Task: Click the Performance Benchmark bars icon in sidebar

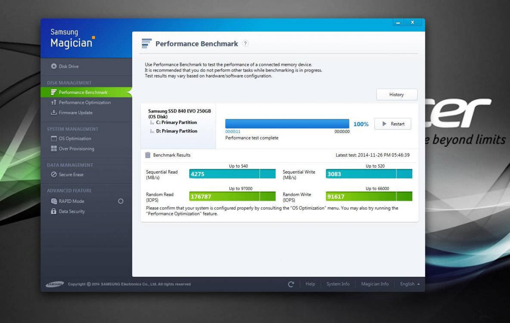Action: pyautogui.click(x=54, y=93)
